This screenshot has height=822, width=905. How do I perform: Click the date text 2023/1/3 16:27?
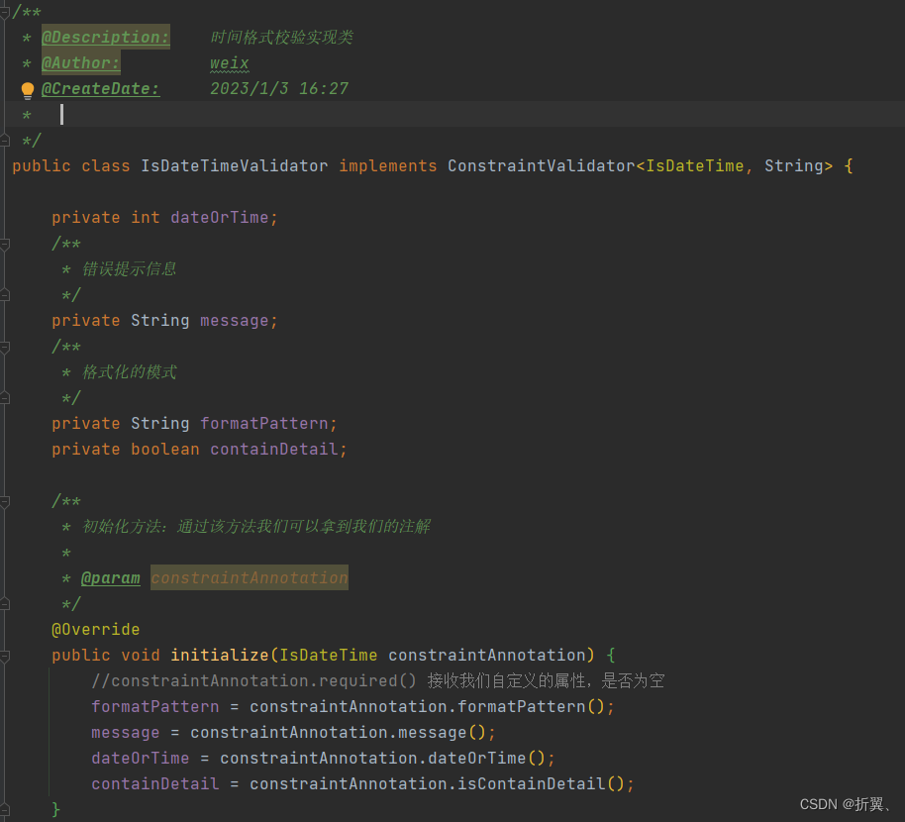[x=279, y=88]
